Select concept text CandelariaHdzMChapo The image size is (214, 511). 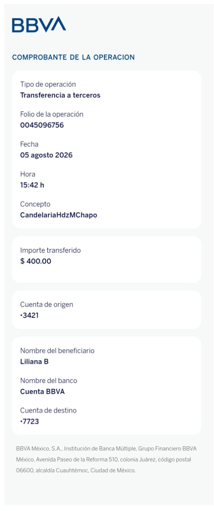point(59,215)
